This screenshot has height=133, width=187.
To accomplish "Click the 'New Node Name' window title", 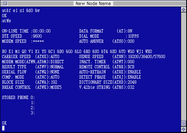I will (93, 3).
